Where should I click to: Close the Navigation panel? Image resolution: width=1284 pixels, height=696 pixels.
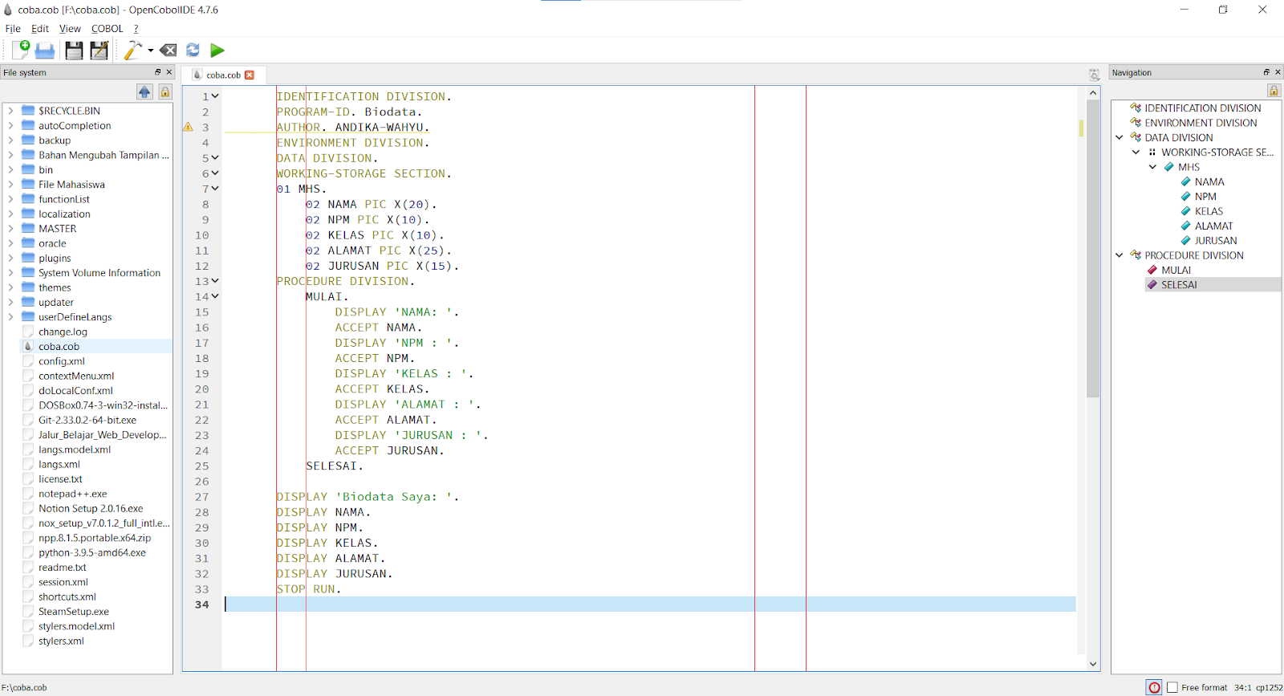1278,72
